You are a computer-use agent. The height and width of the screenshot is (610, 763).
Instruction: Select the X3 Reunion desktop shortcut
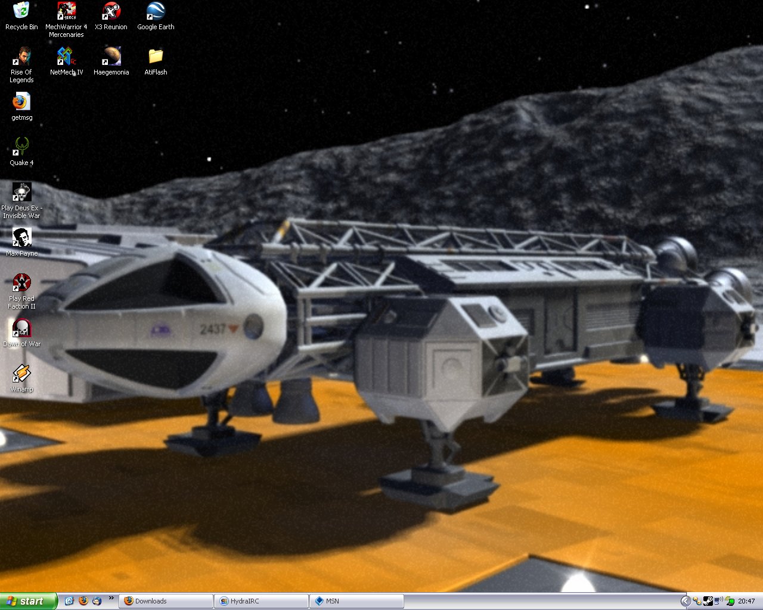pos(111,16)
